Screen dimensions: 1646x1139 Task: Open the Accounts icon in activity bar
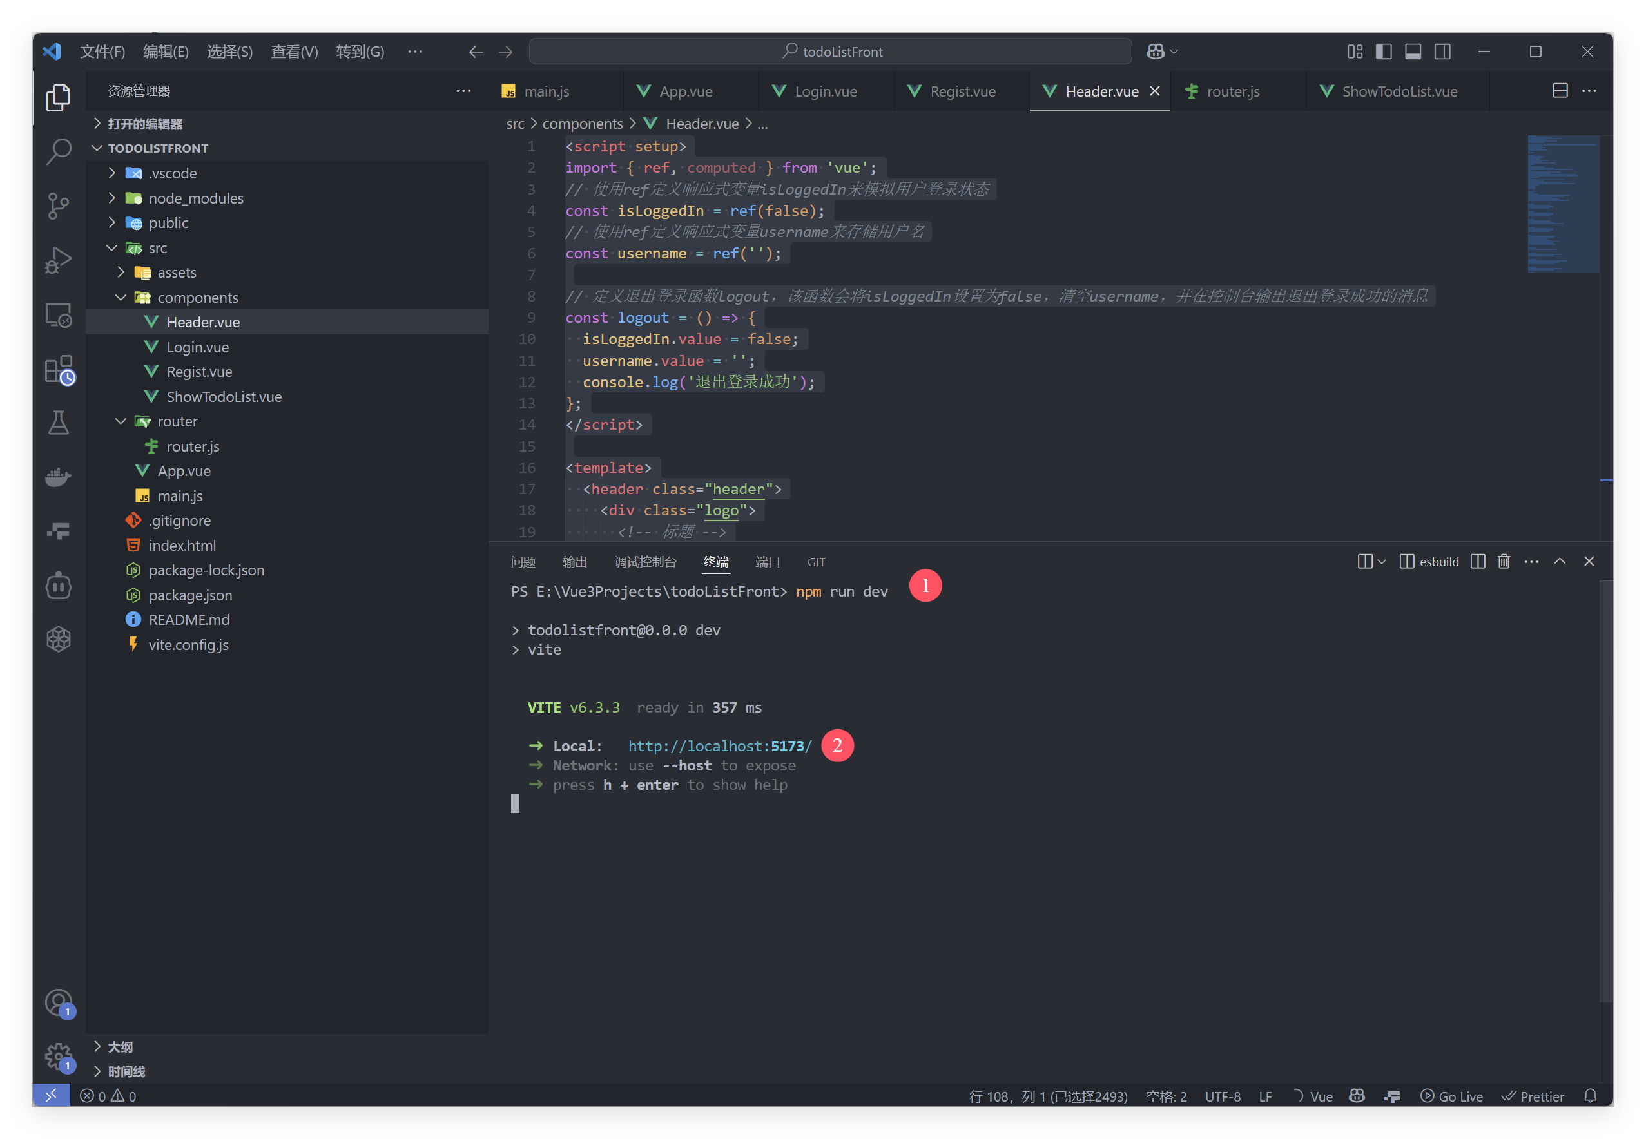click(x=59, y=1002)
